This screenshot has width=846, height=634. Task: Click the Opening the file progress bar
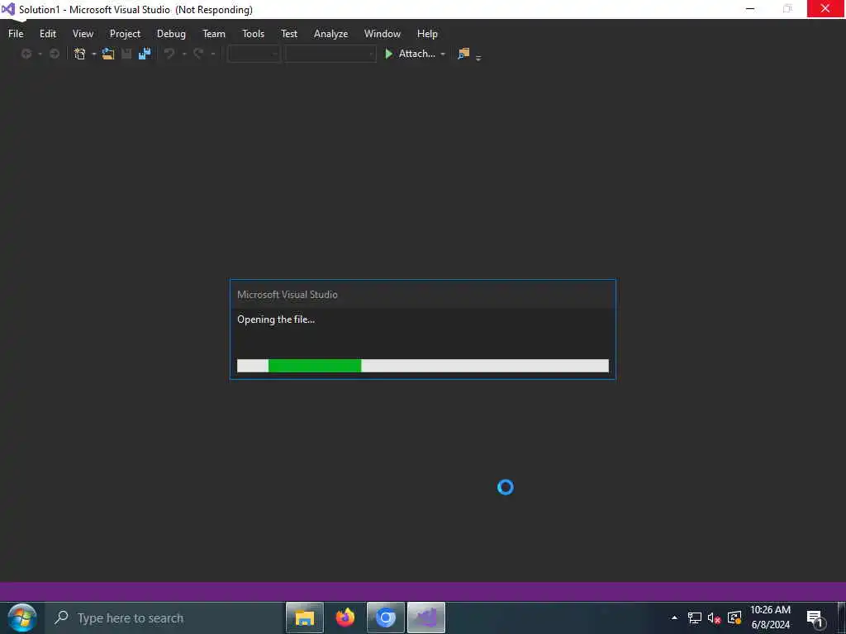(x=422, y=366)
